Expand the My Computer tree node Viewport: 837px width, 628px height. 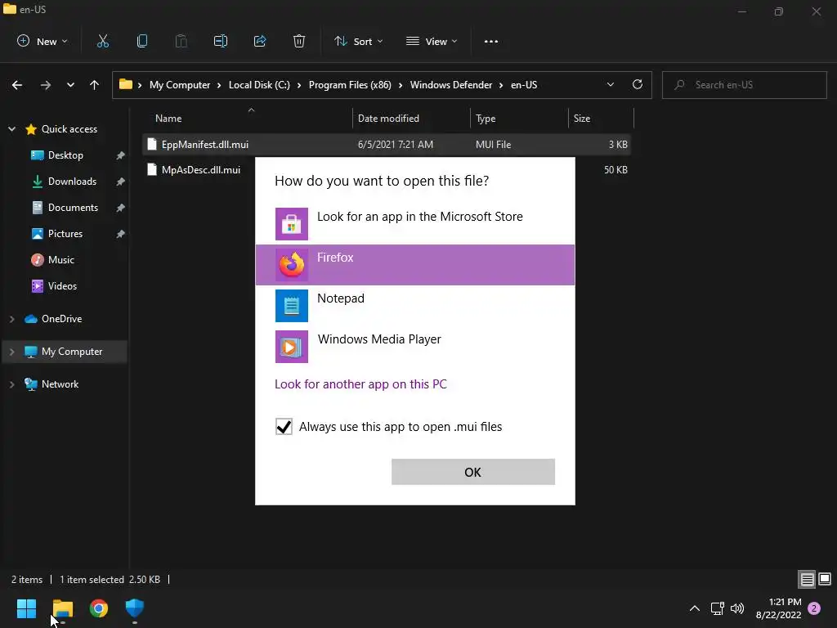[x=11, y=352]
